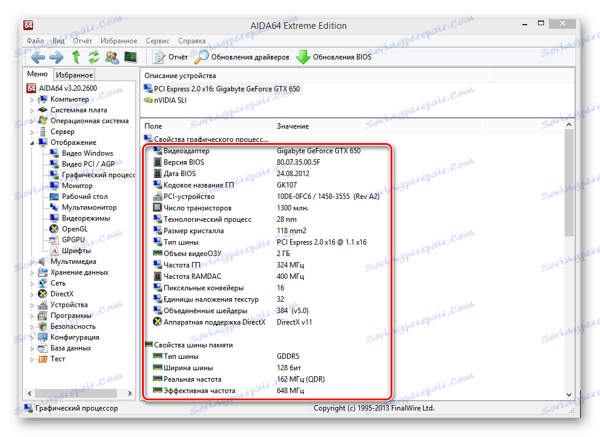Select AIDA64 v3.20.2600 root tree item
Viewport: 600px width, 437px height.
pyautogui.click(x=68, y=88)
